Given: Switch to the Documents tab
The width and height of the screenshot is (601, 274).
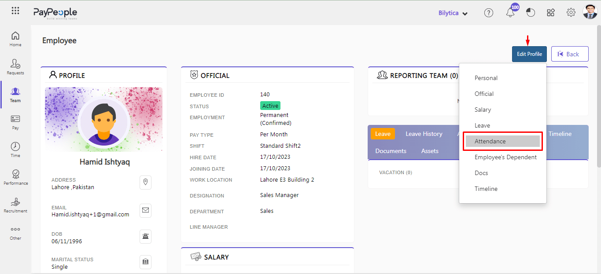Looking at the screenshot, I should pos(391,151).
